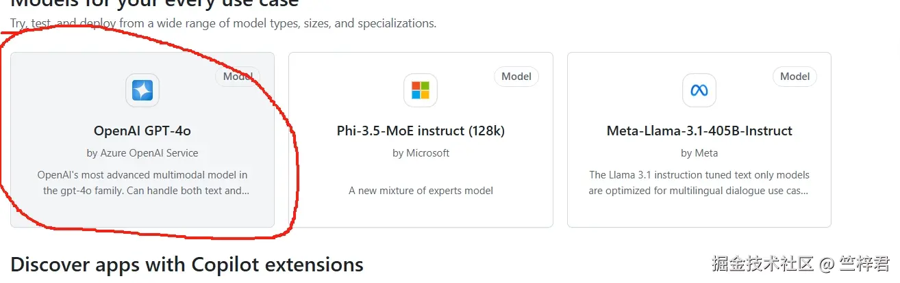Open the OpenAI GPT-4o model title
This screenshot has height=283, width=900.
142,131
